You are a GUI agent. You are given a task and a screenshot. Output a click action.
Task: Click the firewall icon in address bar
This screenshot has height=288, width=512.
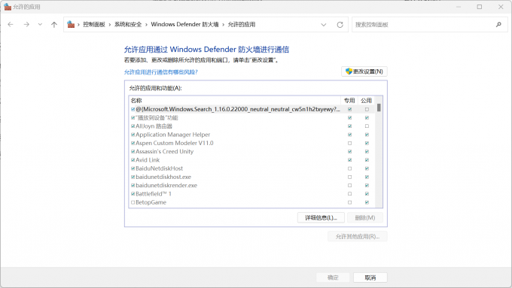pos(71,25)
